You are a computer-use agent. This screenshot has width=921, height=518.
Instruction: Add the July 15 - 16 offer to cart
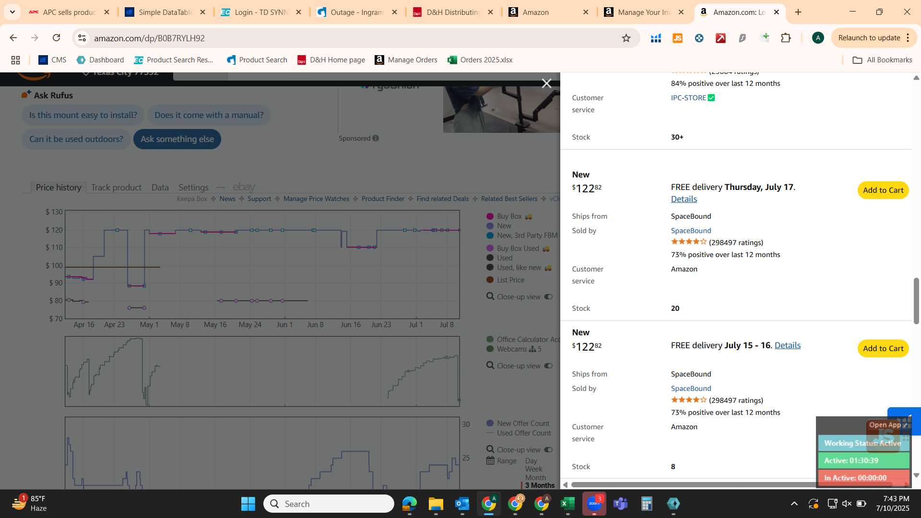[x=883, y=349]
